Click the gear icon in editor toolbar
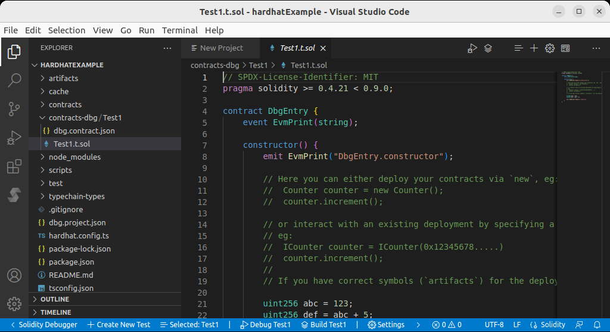The image size is (610, 332). [x=550, y=48]
